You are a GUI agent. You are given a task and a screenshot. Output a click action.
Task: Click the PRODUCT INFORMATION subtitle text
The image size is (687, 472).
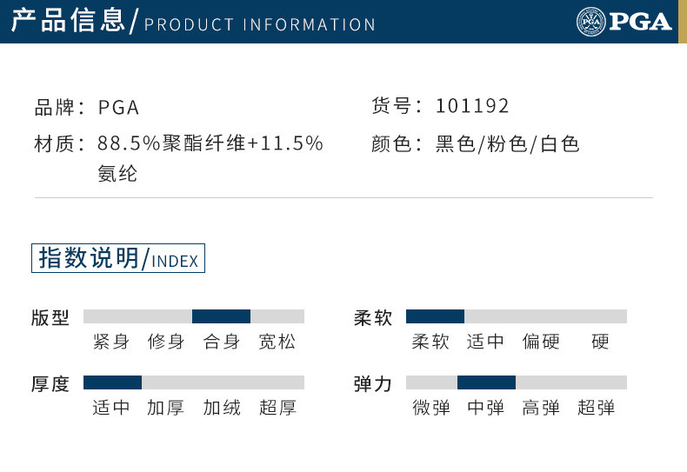tap(260, 23)
